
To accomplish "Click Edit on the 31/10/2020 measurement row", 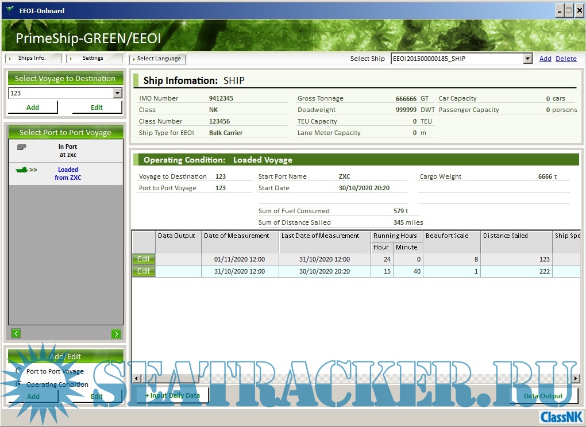I will point(144,271).
